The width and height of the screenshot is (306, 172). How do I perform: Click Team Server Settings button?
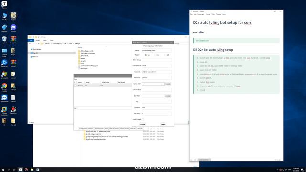86,129
